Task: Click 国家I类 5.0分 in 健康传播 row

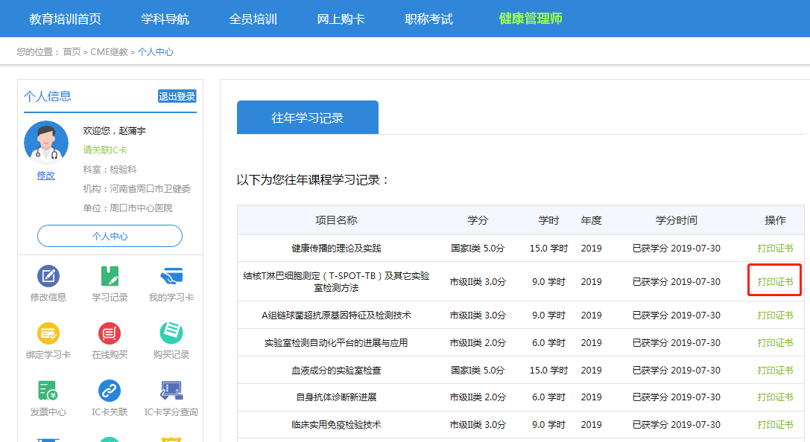Action: point(478,248)
